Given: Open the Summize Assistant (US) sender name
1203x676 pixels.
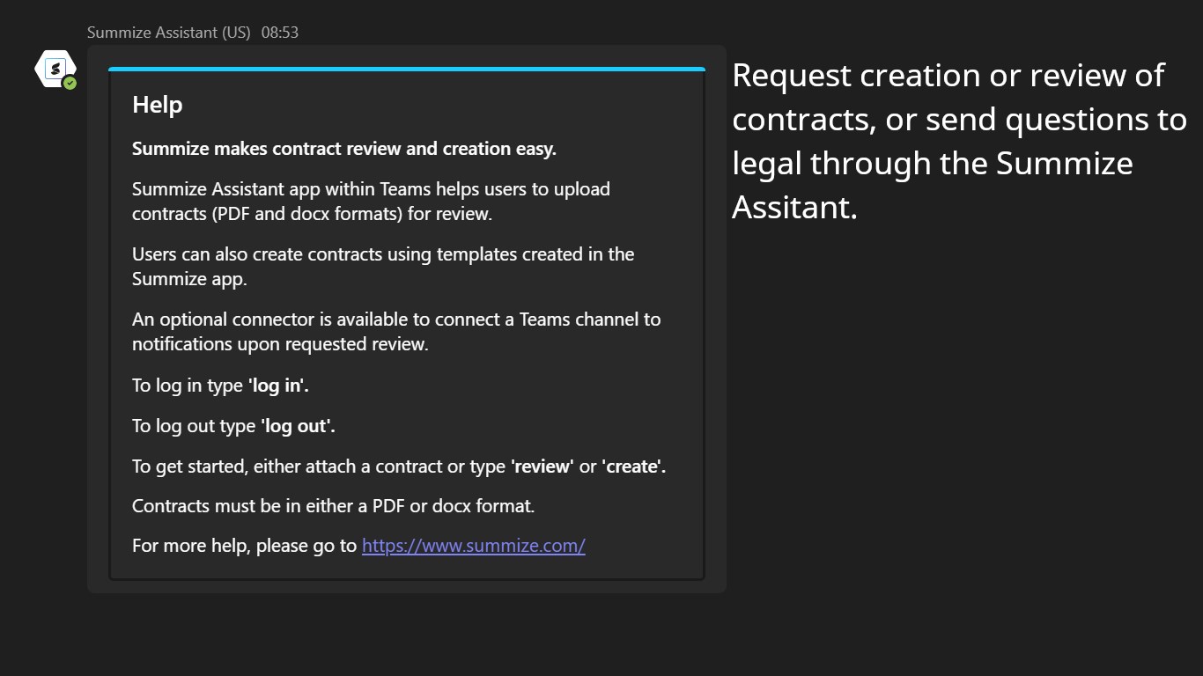Looking at the screenshot, I should coord(168,33).
